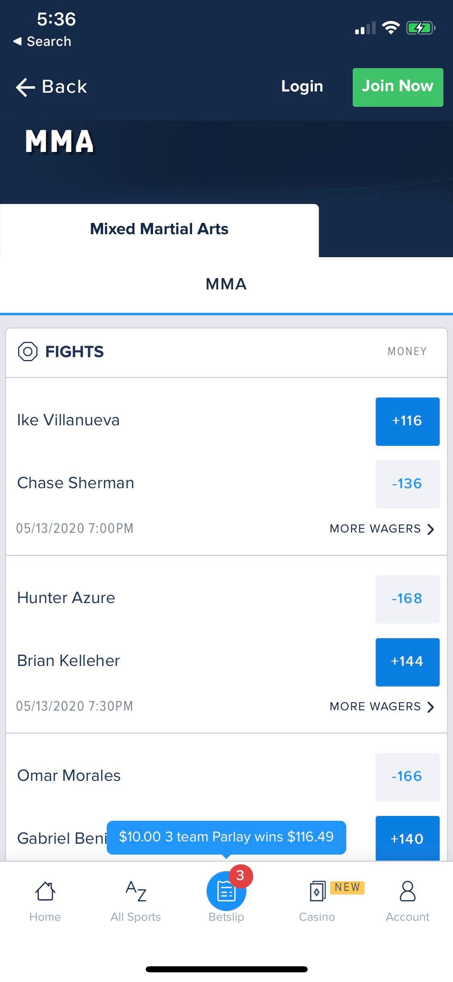The width and height of the screenshot is (453, 982).
Task: Select Chase Sherman -136 odds
Action: pos(407,484)
